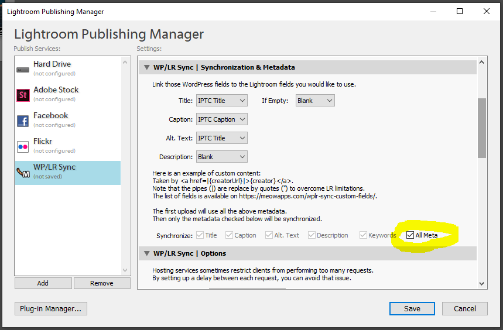The width and height of the screenshot is (503, 330).
Task: Toggle the Alt. Text synchronize checkbox
Action: (269, 235)
